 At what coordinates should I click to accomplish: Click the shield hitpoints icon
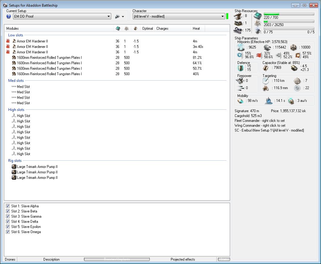point(241,47)
